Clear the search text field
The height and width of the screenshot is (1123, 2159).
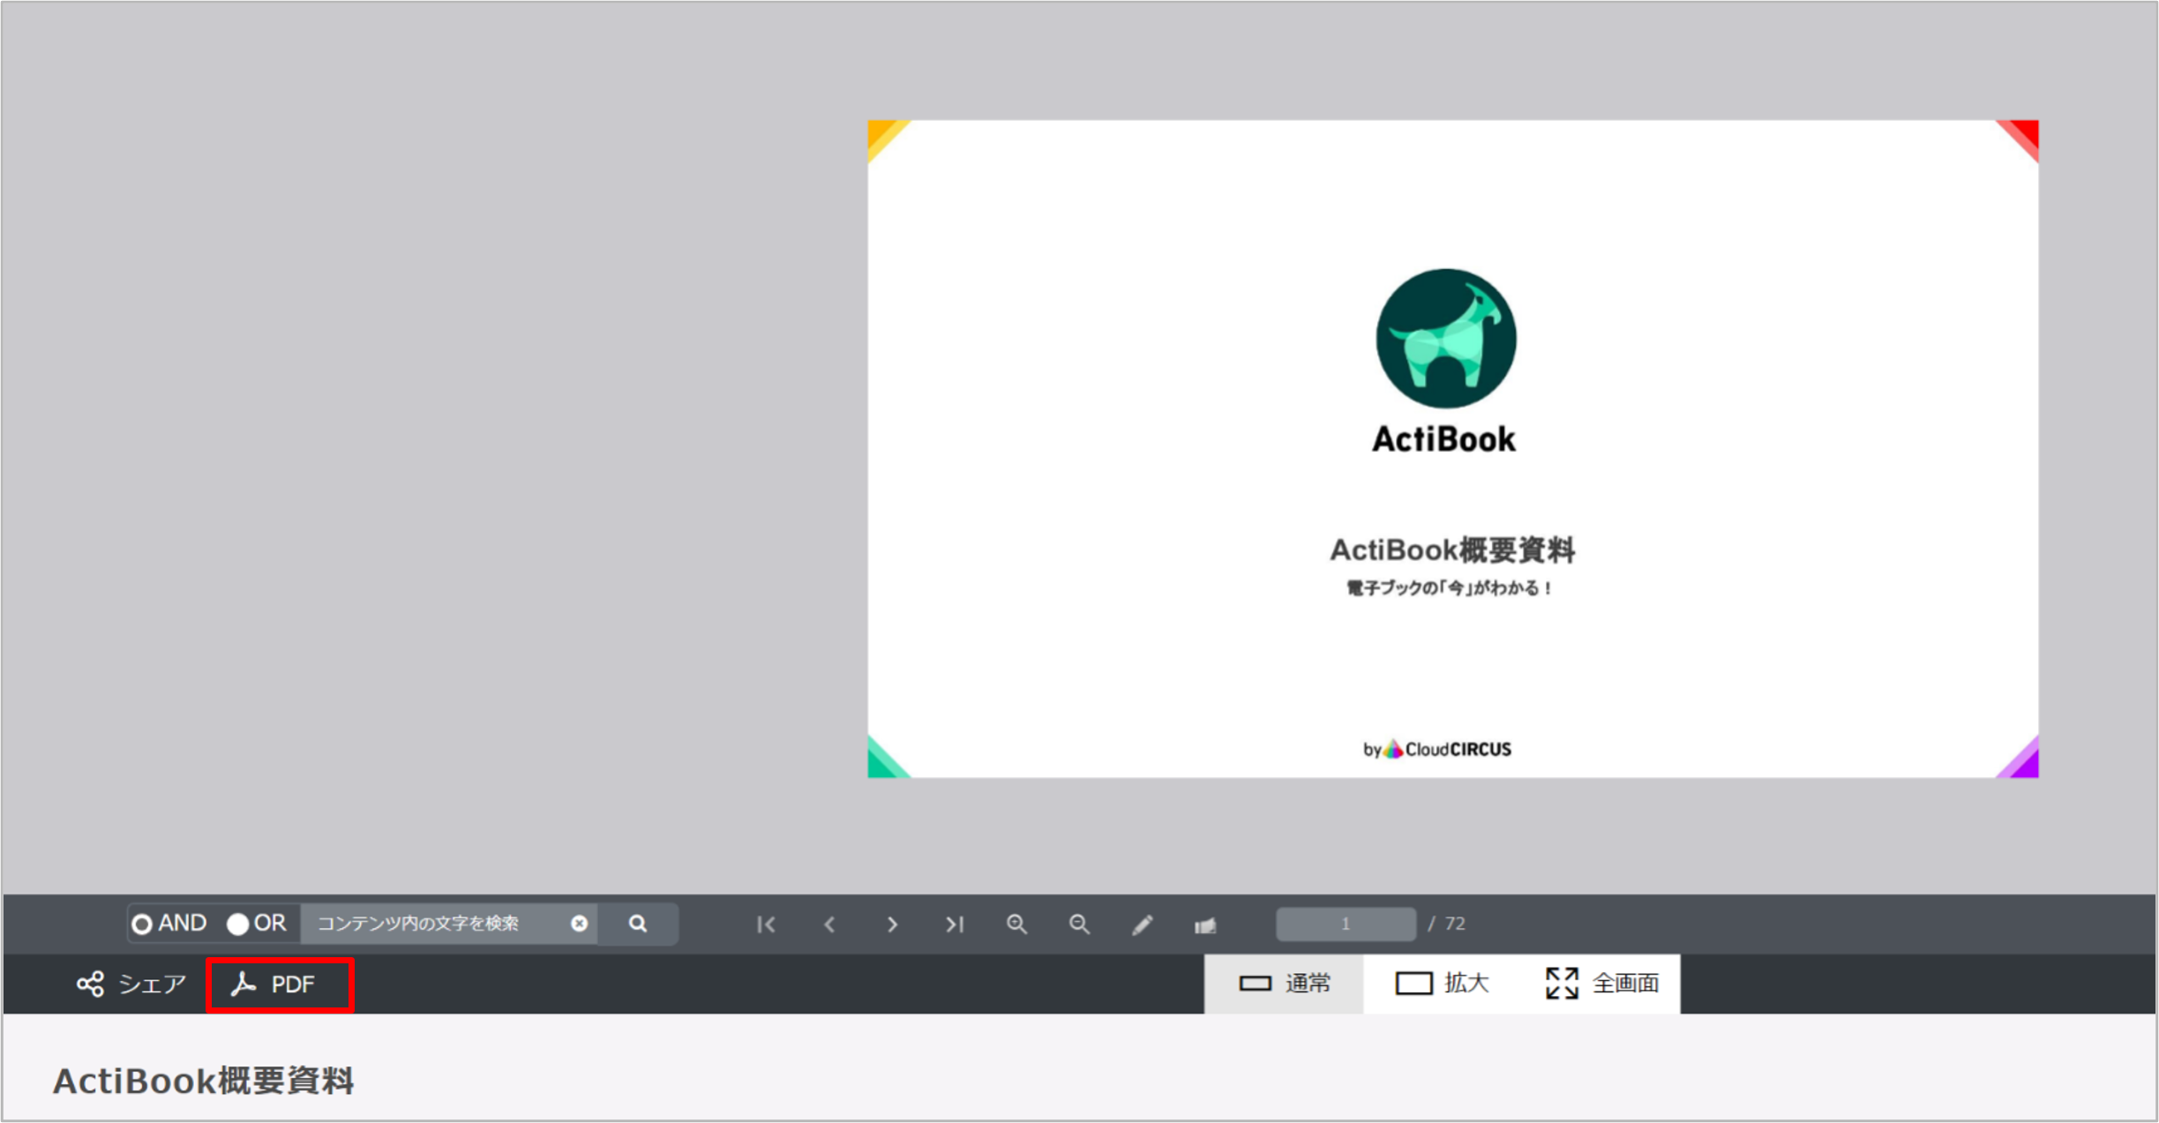tap(579, 924)
